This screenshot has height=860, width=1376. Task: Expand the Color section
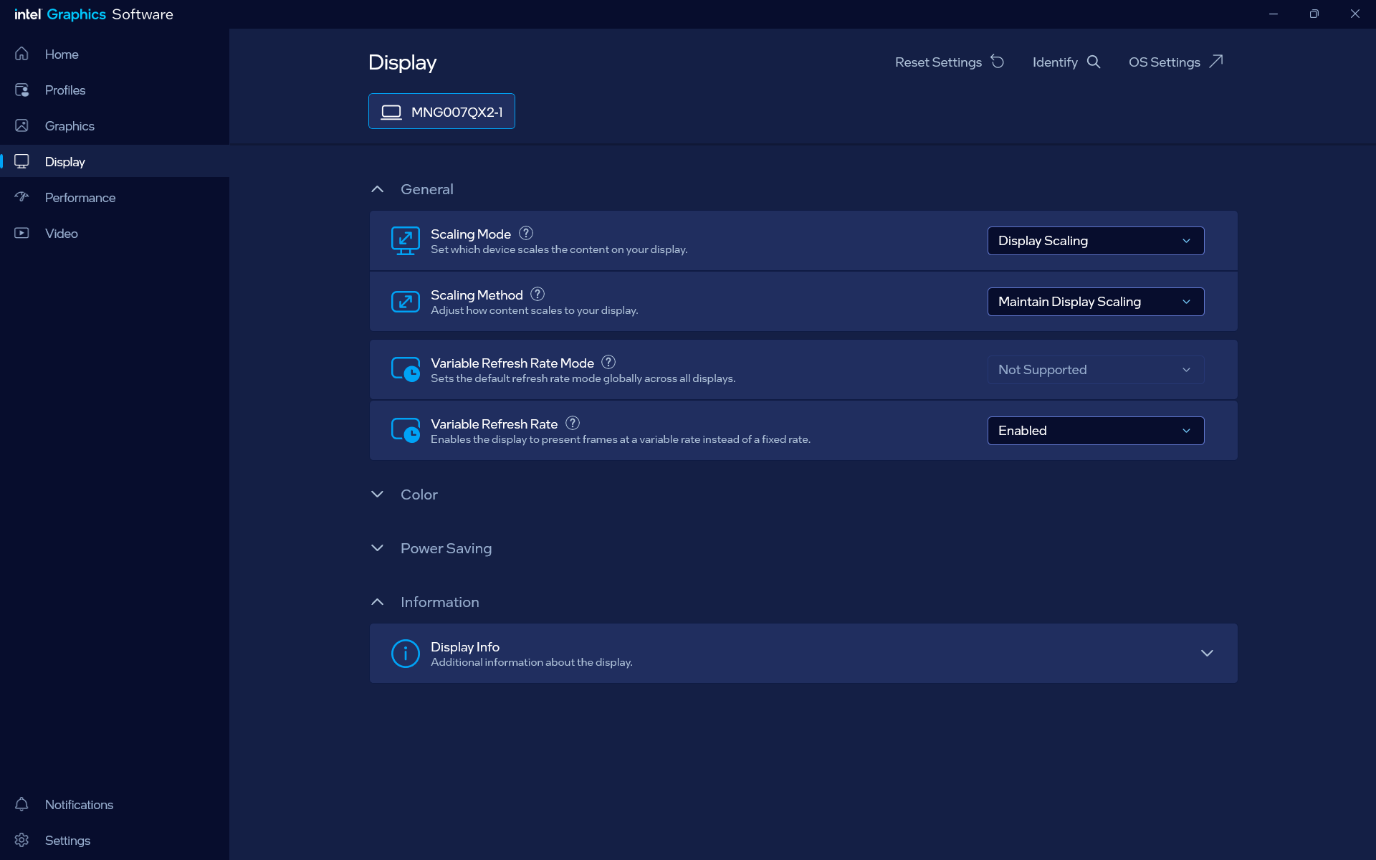378,494
